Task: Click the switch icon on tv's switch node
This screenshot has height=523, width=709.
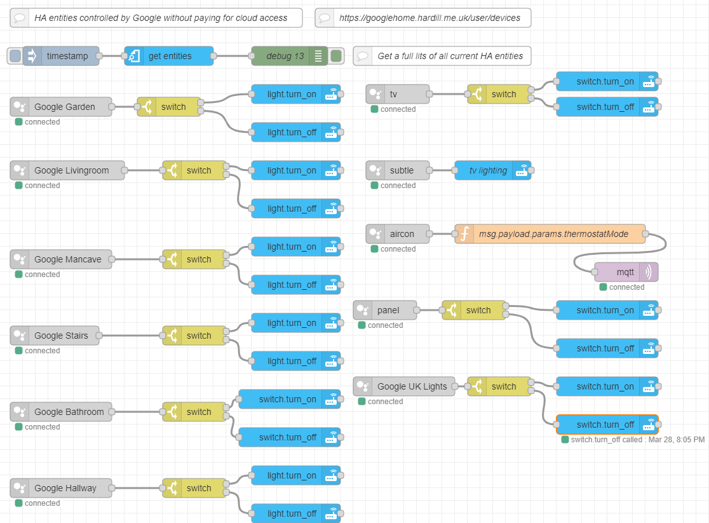Action: pos(477,94)
